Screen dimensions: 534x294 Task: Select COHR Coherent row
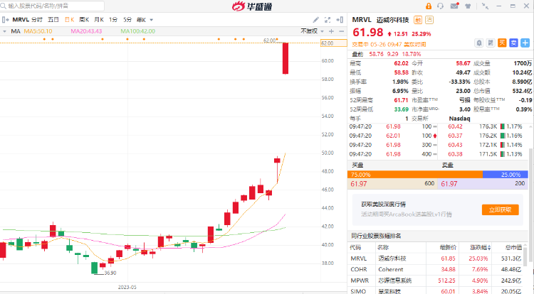436,269
